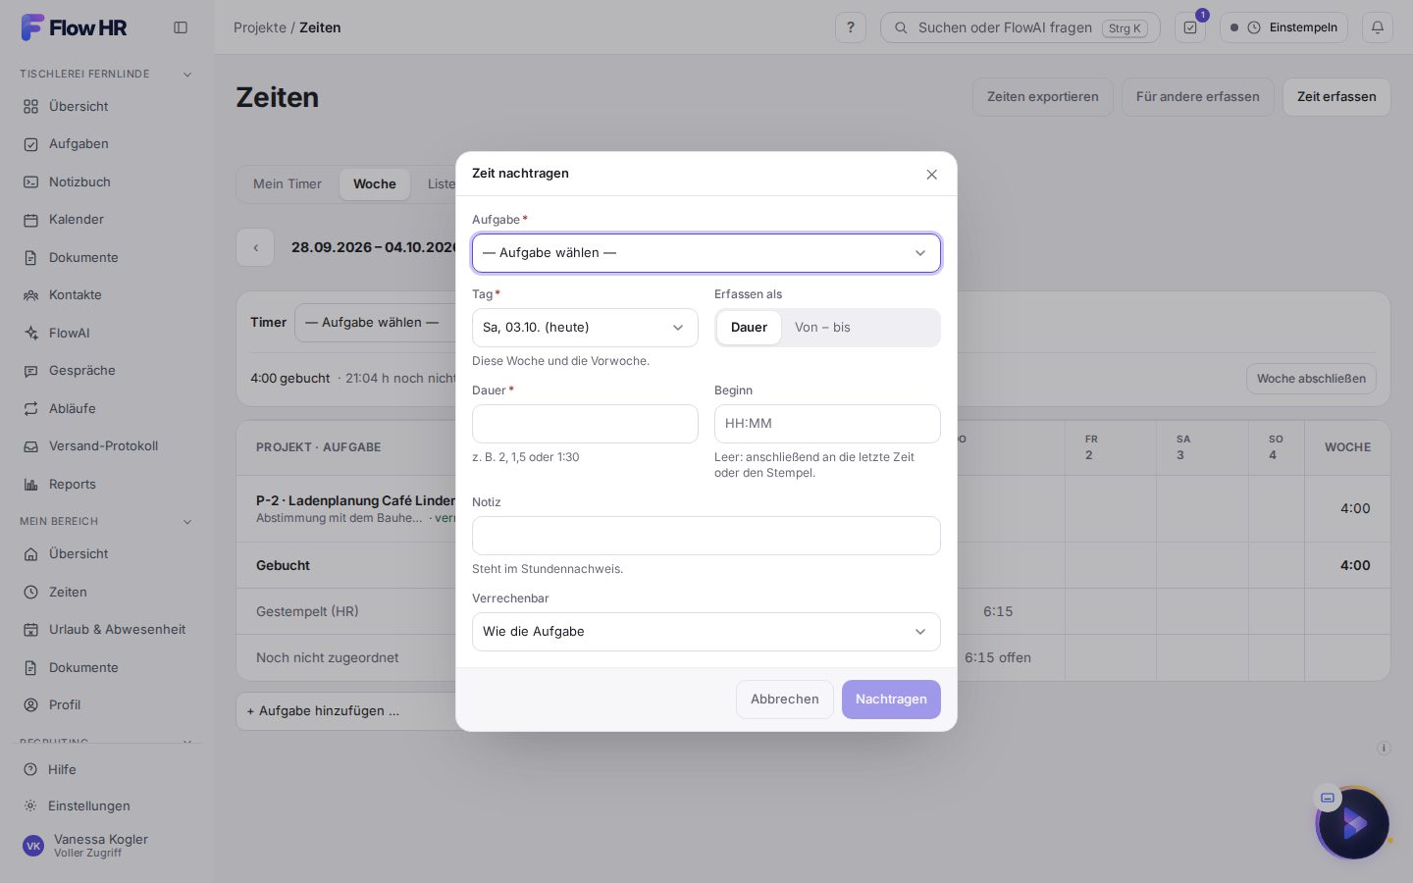Open the FlowAI assistant floating button

[x=1354, y=824]
